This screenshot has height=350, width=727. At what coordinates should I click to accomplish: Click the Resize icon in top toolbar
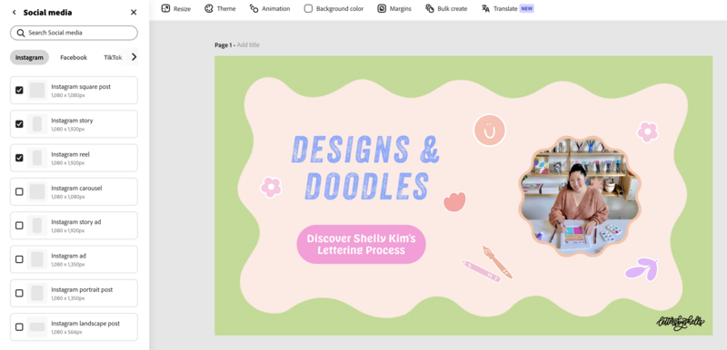[165, 8]
